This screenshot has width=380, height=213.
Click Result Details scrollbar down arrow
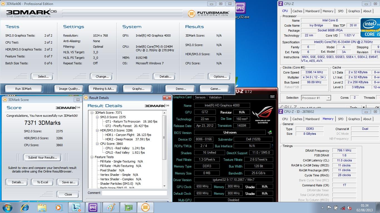[164, 186]
